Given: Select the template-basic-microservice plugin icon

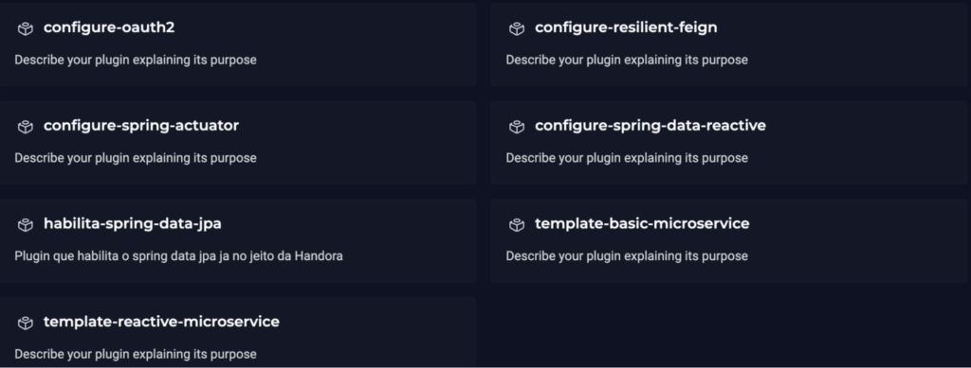Looking at the screenshot, I should click(517, 225).
